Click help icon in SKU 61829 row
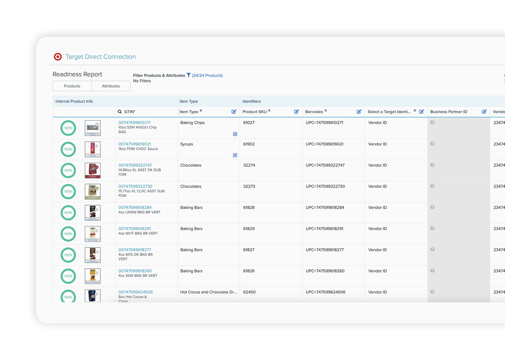 [x=432, y=228]
